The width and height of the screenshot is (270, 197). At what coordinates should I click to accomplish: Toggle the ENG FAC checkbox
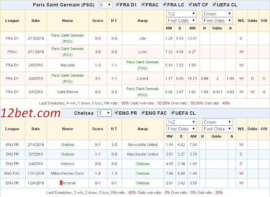[143, 113]
